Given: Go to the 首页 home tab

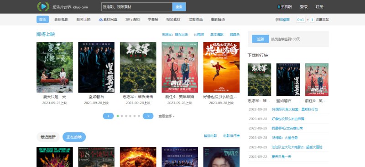Looking at the screenshot, I should coord(42,20).
